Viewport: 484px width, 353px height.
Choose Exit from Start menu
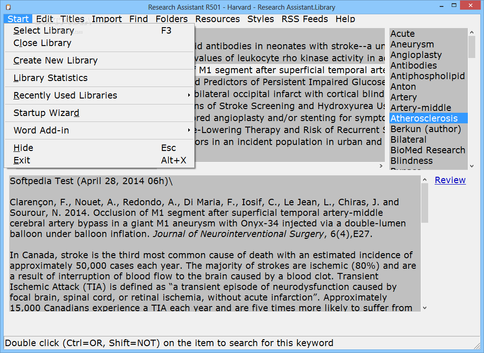pos(99,160)
